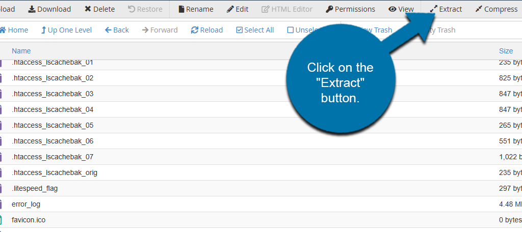Click the Compress button
522x232 pixels.
pos(496,9)
